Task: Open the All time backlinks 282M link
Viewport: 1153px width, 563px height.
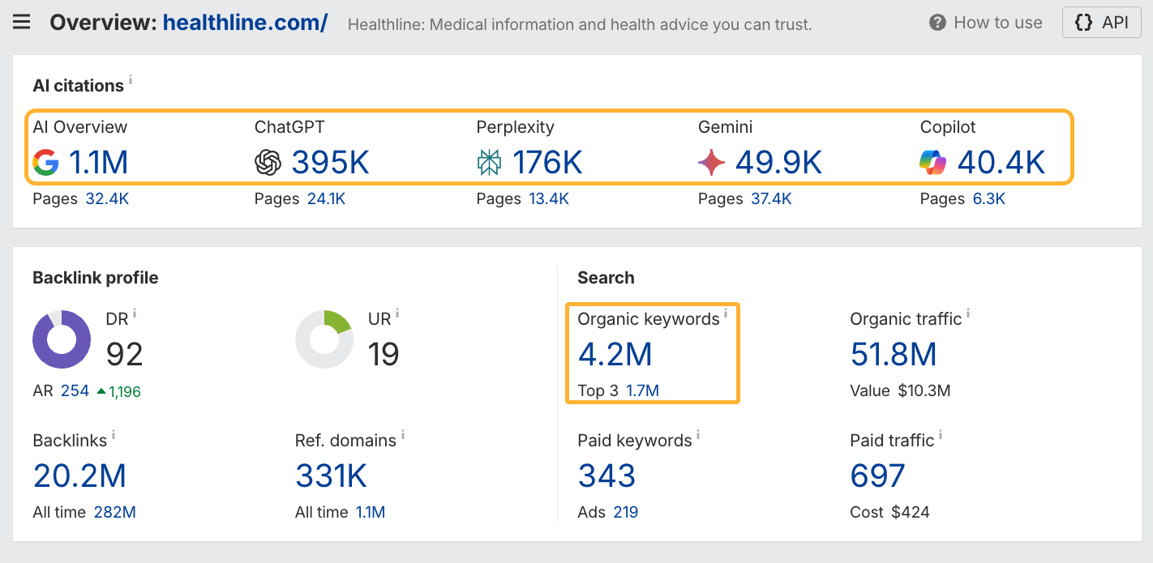Action: tap(116, 512)
